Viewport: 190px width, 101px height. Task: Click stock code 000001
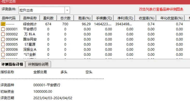(12, 29)
